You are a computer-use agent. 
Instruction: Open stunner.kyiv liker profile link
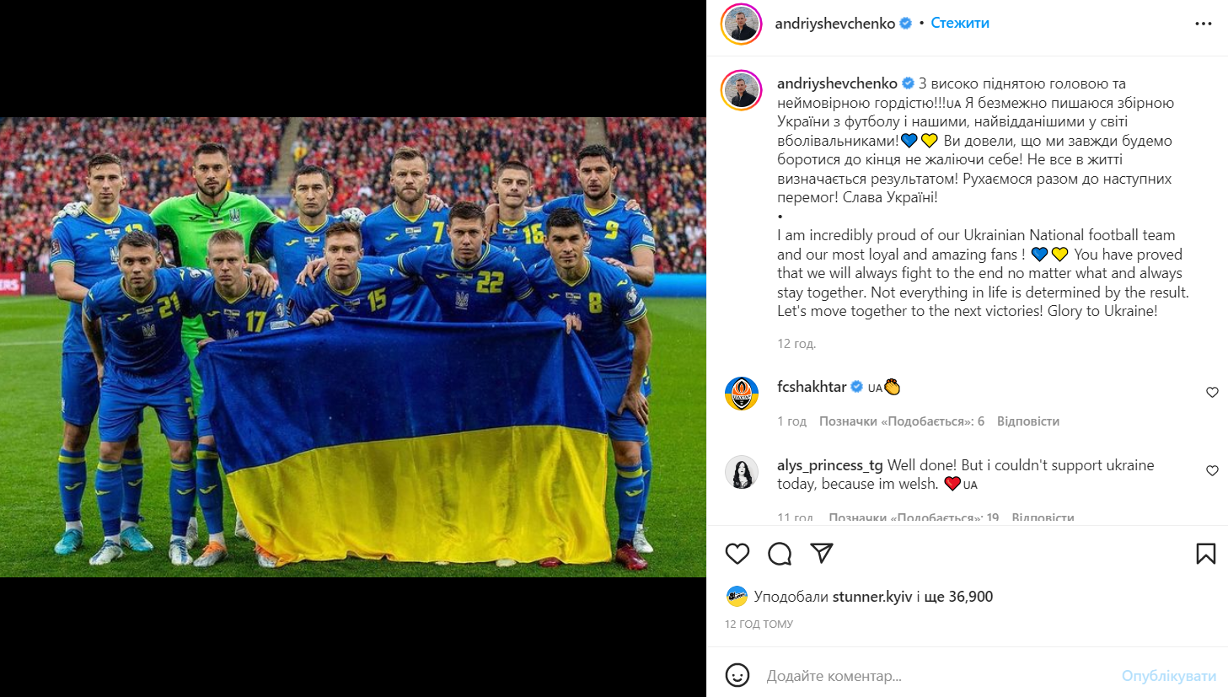click(x=872, y=597)
